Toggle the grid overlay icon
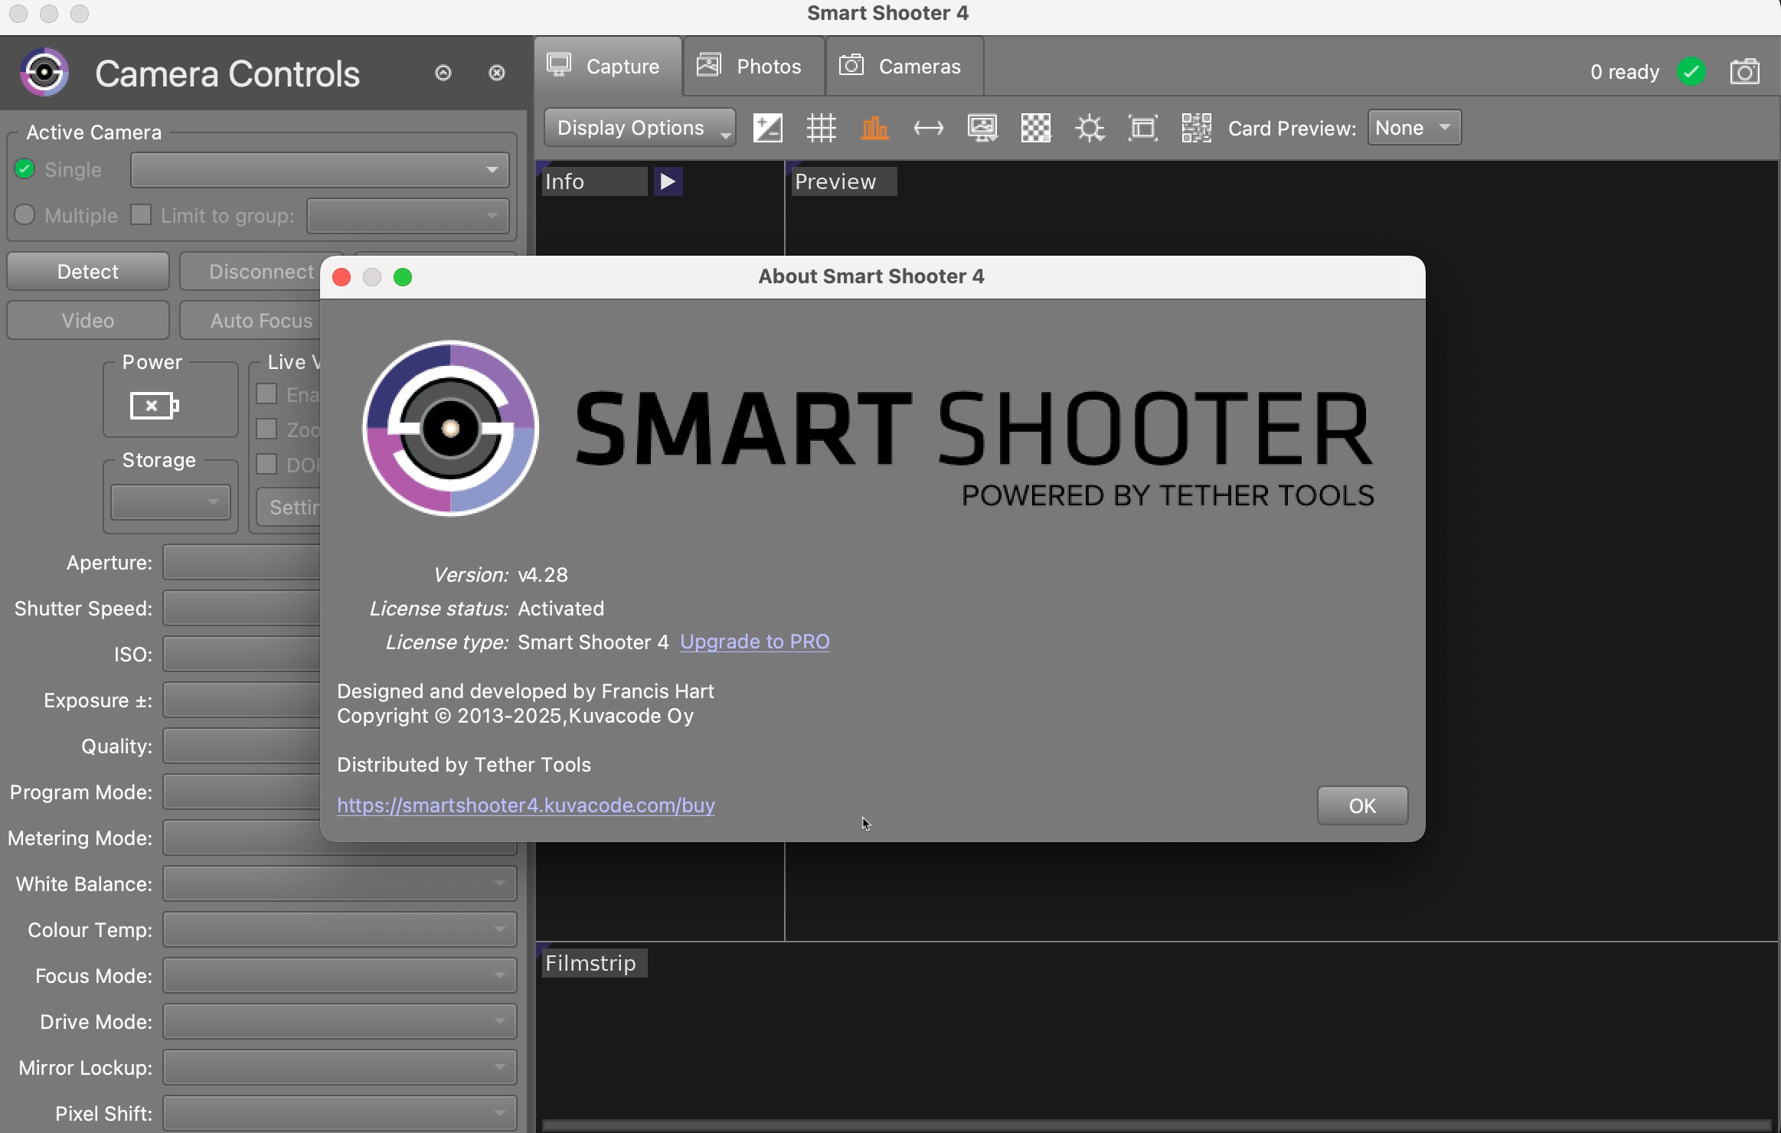Viewport: 1781px width, 1133px height. (x=821, y=128)
